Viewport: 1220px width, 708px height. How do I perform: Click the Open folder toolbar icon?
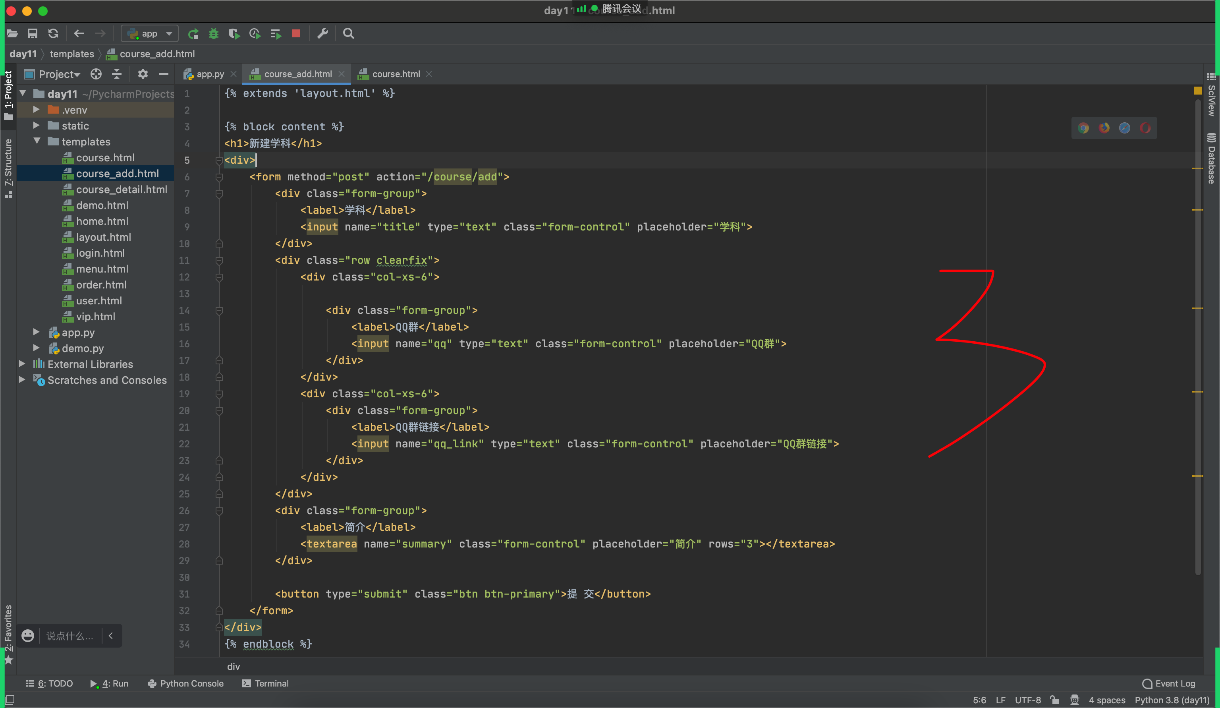point(13,33)
